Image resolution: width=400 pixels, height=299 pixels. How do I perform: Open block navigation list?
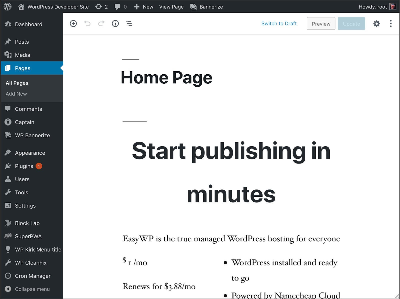point(129,23)
